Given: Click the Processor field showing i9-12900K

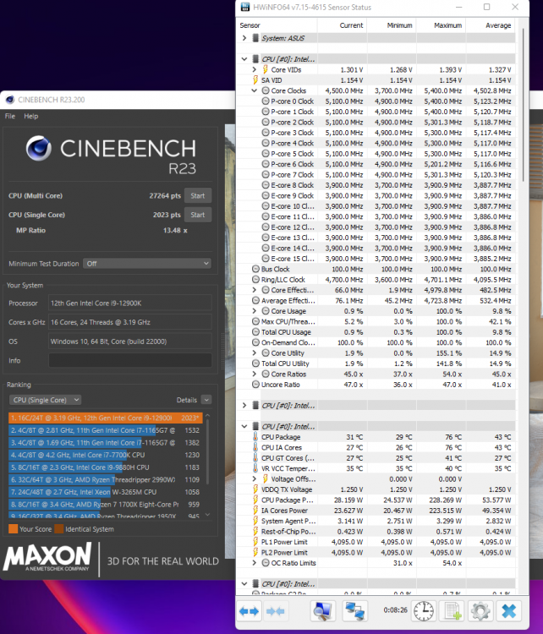Looking at the screenshot, I should 130,303.
